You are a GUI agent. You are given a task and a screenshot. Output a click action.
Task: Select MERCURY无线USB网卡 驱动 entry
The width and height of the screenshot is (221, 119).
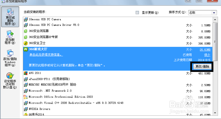118,85
